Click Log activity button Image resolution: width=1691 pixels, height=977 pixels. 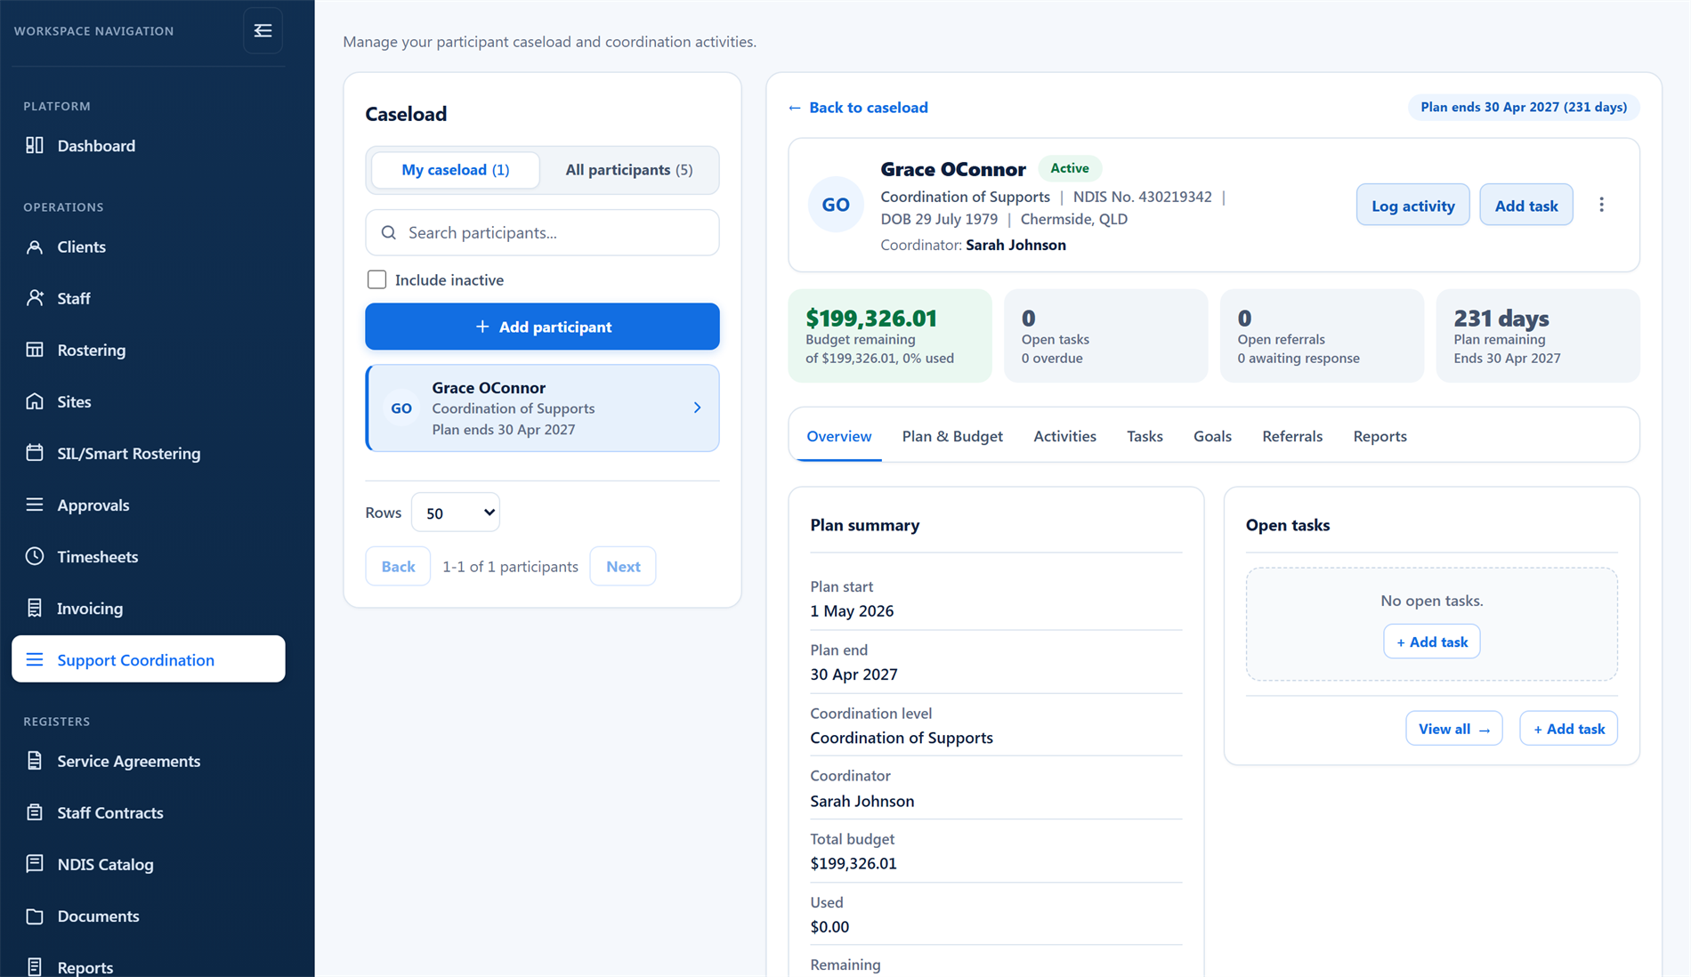point(1412,206)
